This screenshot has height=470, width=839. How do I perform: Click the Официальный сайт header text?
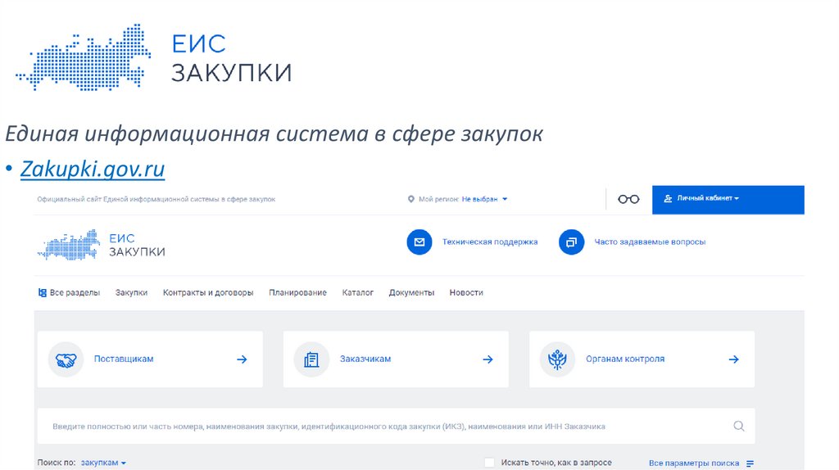point(156,200)
